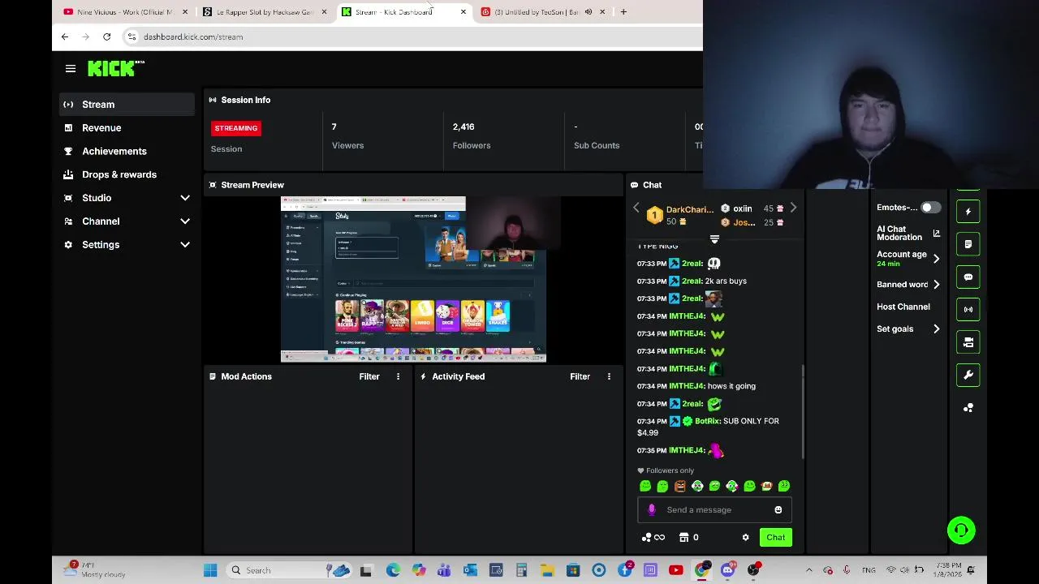Expand the Settings section
The height and width of the screenshot is (584, 1039).
(x=127, y=245)
